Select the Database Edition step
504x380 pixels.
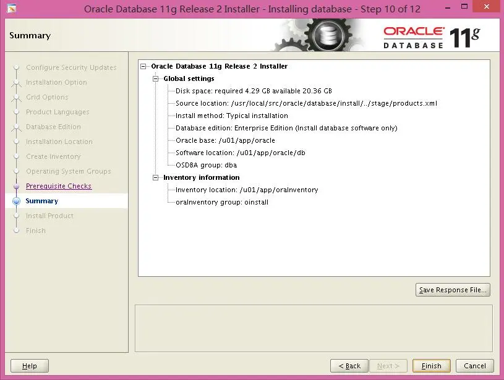coord(53,127)
